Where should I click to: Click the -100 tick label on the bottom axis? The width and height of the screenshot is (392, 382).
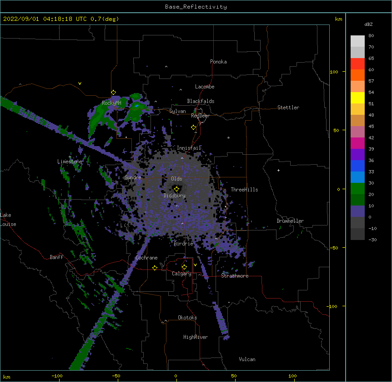click(x=57, y=376)
